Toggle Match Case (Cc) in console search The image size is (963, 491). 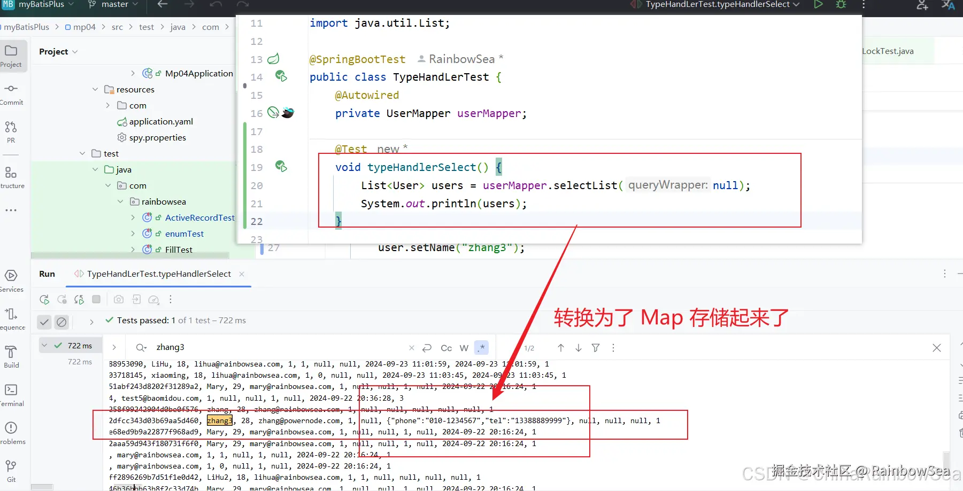[446, 348]
